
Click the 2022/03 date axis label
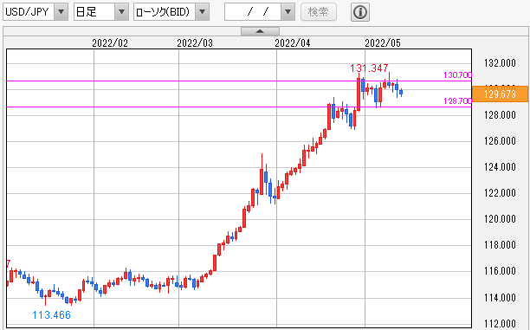[195, 43]
